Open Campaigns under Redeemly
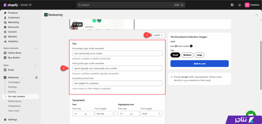 pyautogui.click(x=14, y=82)
